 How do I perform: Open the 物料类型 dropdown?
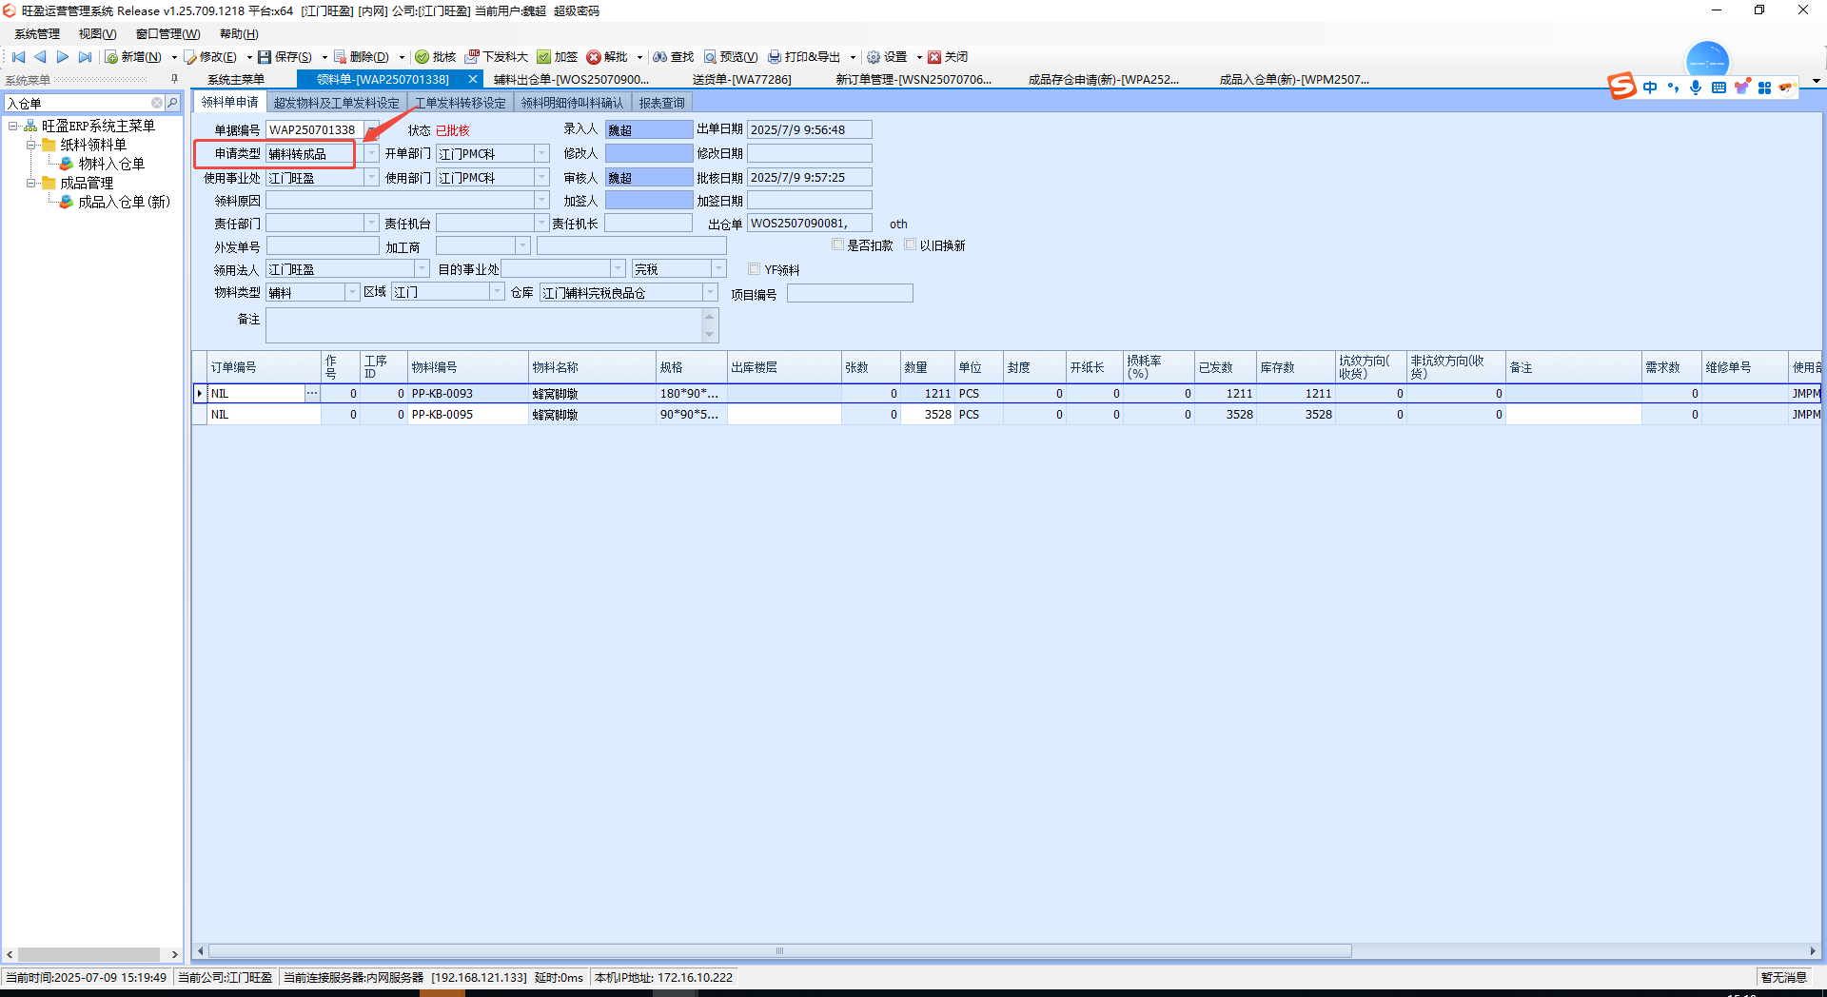click(x=352, y=292)
